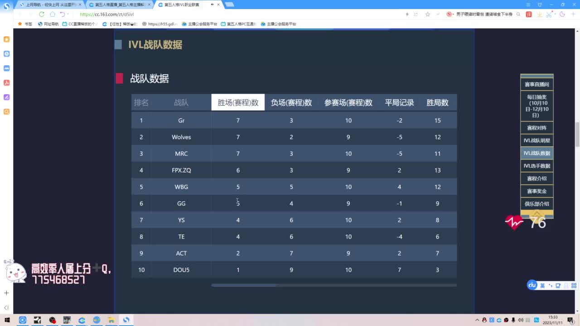Toggle night mode moon icon
The width and height of the screenshot is (580, 326).
pyautogui.click(x=562, y=14)
